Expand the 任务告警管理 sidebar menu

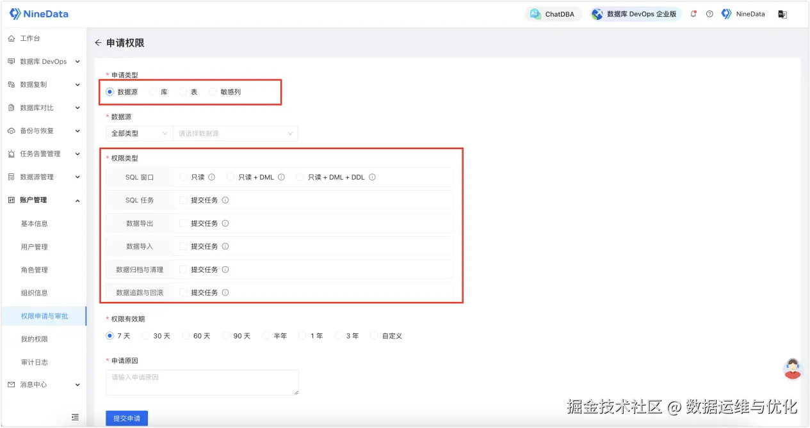pyautogui.click(x=43, y=154)
